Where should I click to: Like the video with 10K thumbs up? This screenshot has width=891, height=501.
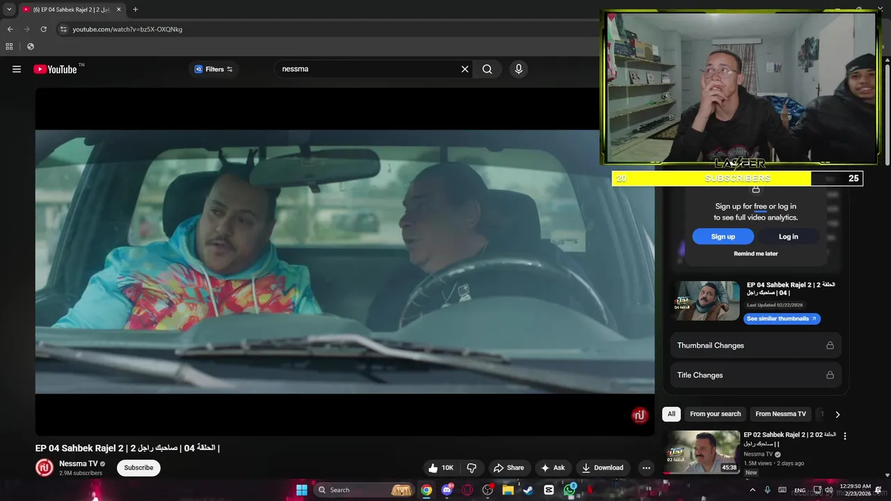tap(441, 468)
